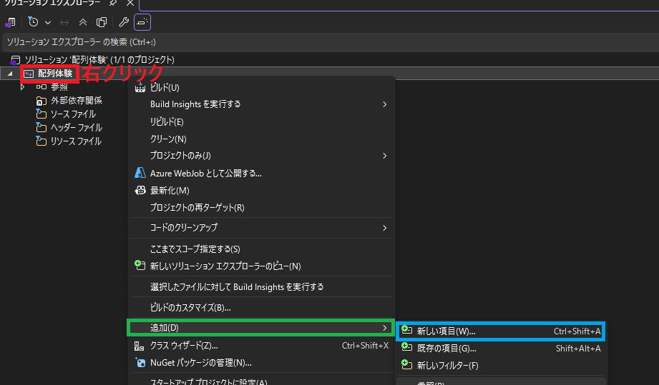Click the ヘッダー ファイル folder icon
The height and width of the screenshot is (385, 659).
tap(41, 128)
